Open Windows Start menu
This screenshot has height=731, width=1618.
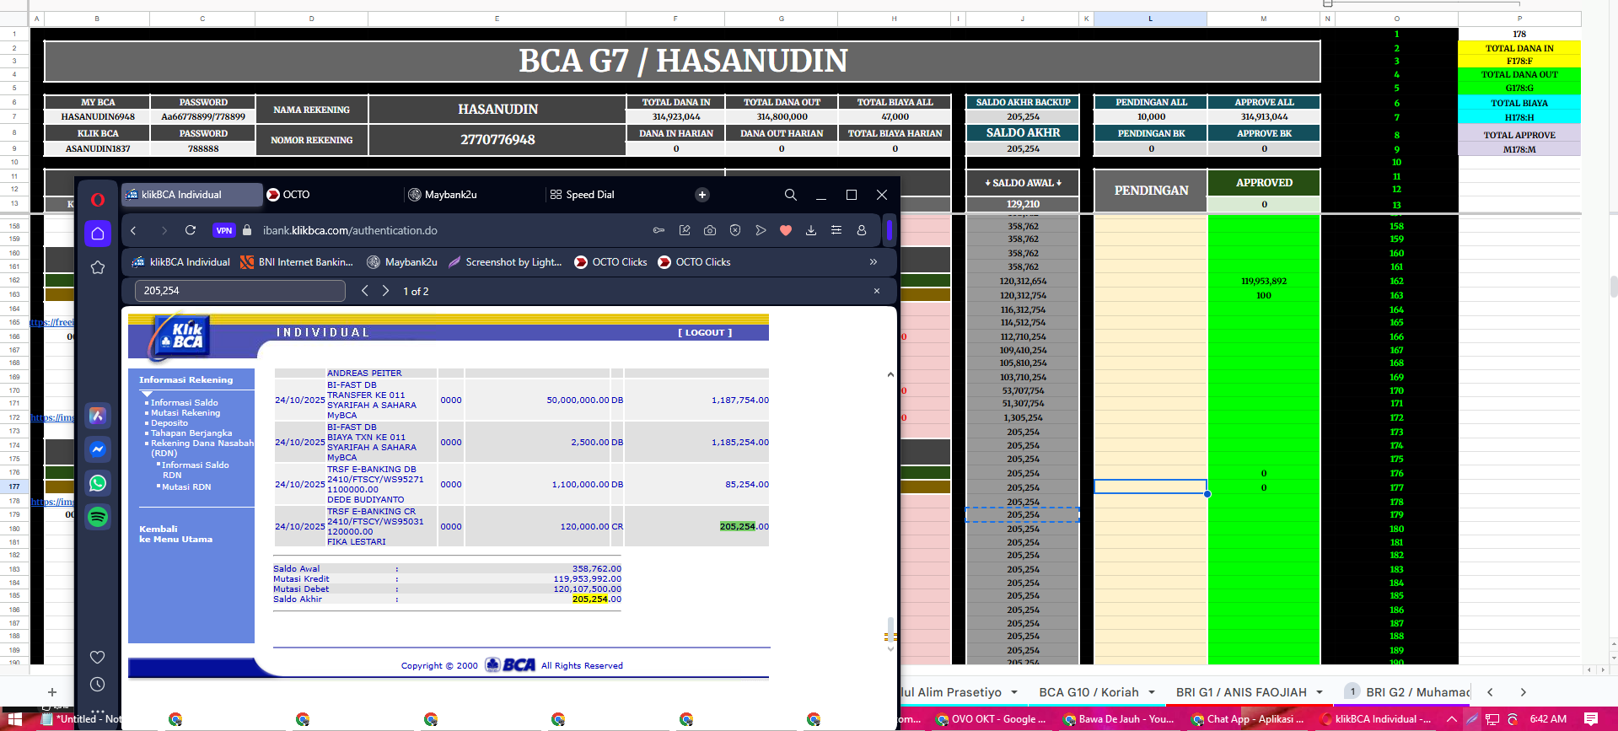tap(14, 719)
